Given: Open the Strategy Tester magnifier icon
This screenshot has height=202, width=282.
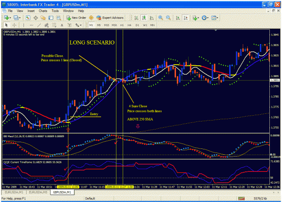Looking at the screenshot, I should point(59,18).
